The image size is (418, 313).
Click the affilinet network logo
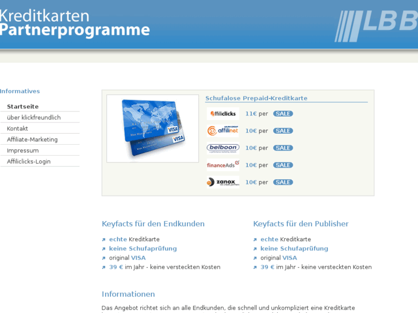click(223, 131)
